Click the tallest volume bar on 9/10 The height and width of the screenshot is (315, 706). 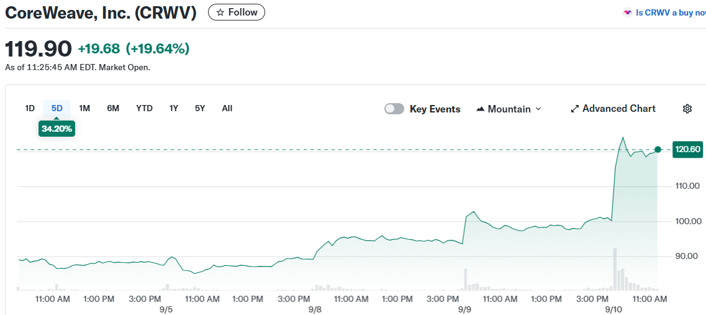pos(615,269)
